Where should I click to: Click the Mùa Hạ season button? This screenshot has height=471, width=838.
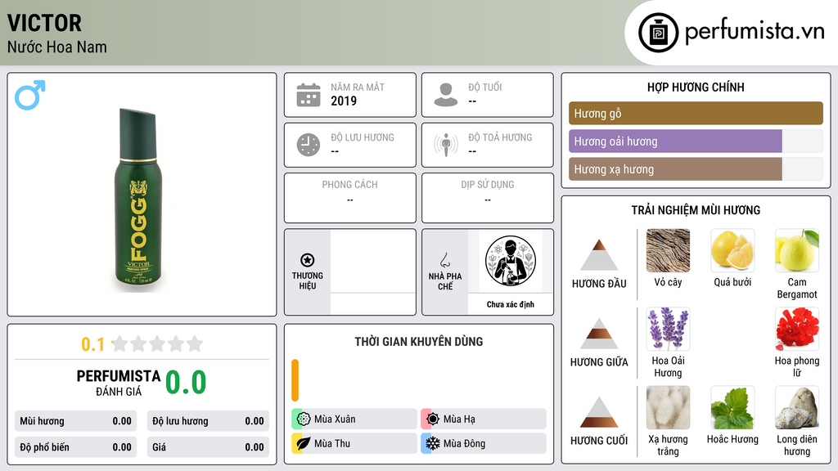click(484, 419)
